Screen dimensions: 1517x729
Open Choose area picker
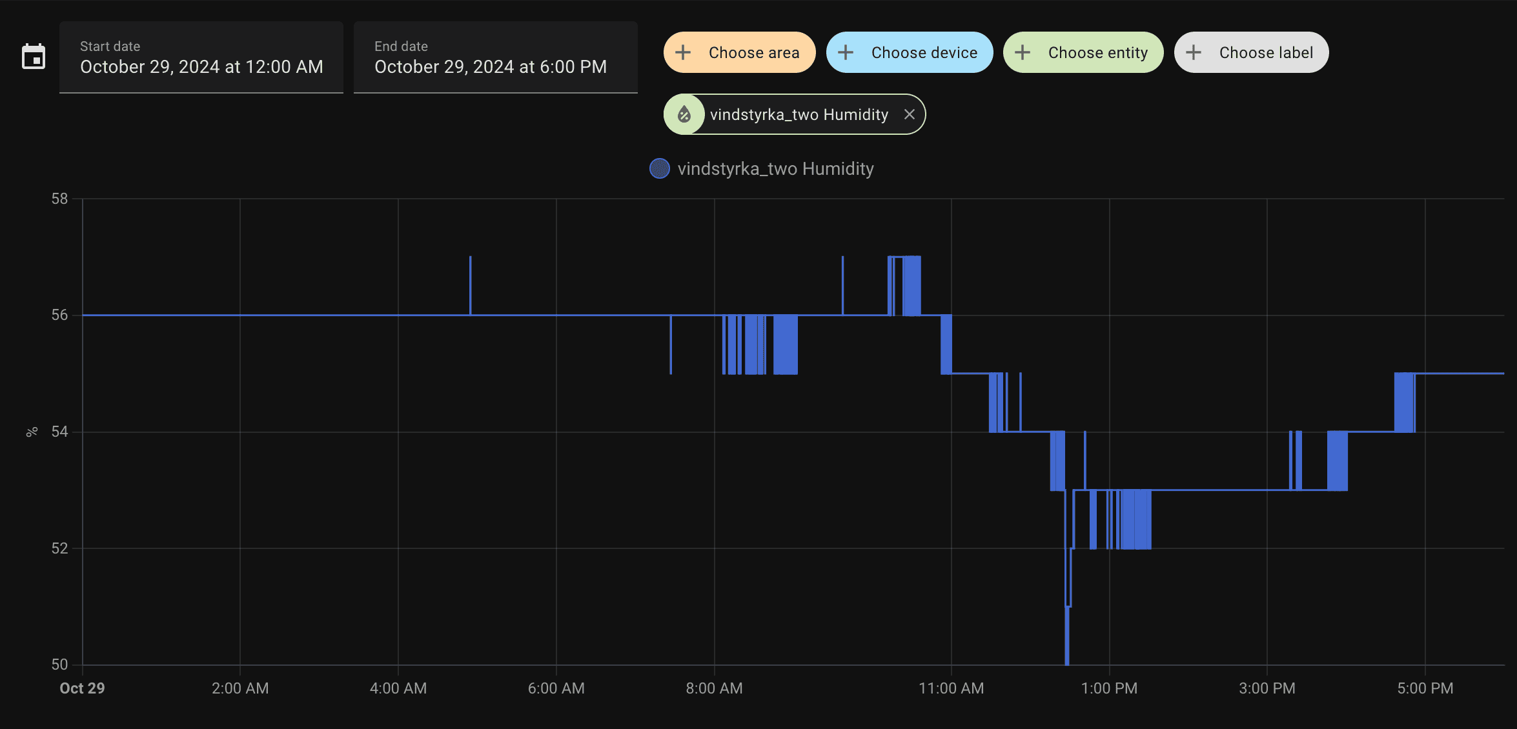point(753,53)
